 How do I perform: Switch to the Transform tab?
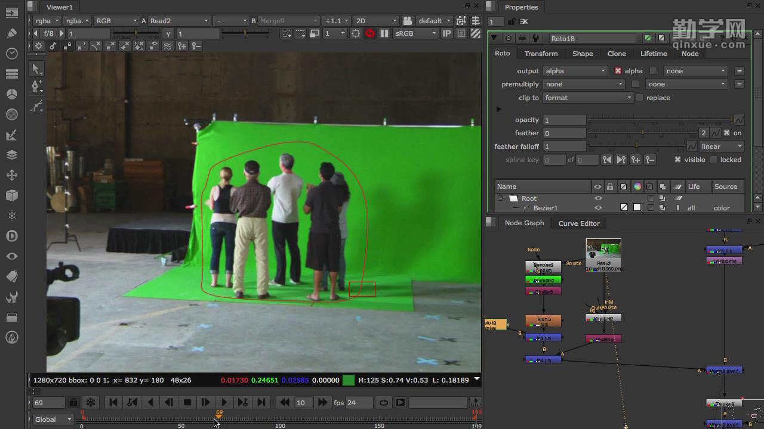[x=541, y=54]
